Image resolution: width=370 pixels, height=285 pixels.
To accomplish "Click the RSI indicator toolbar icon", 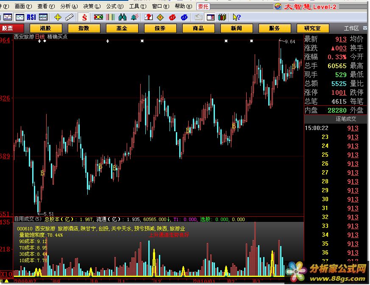I will point(31,17).
